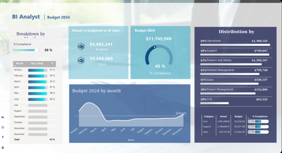Viewport: 282px width, 153px height.
Task: Select the Core category 46% compliance pill
Action: click(258, 121)
